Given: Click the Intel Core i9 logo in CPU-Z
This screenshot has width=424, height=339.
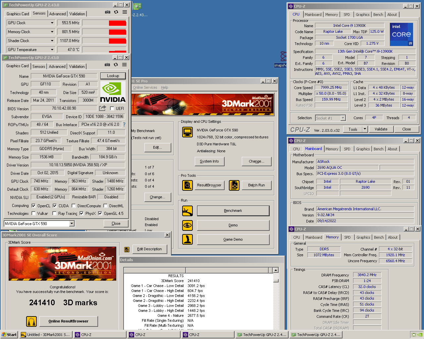Looking at the screenshot, I should click(x=401, y=34).
